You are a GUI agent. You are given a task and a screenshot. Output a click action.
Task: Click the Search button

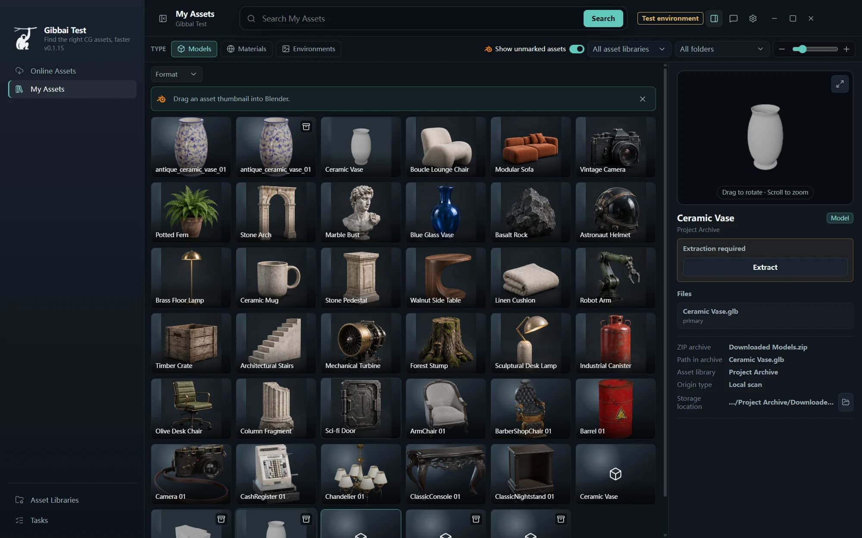603,19
